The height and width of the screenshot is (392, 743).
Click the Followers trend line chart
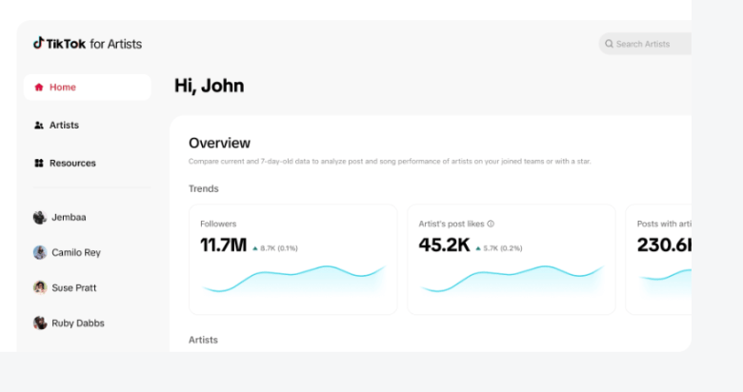click(x=293, y=280)
